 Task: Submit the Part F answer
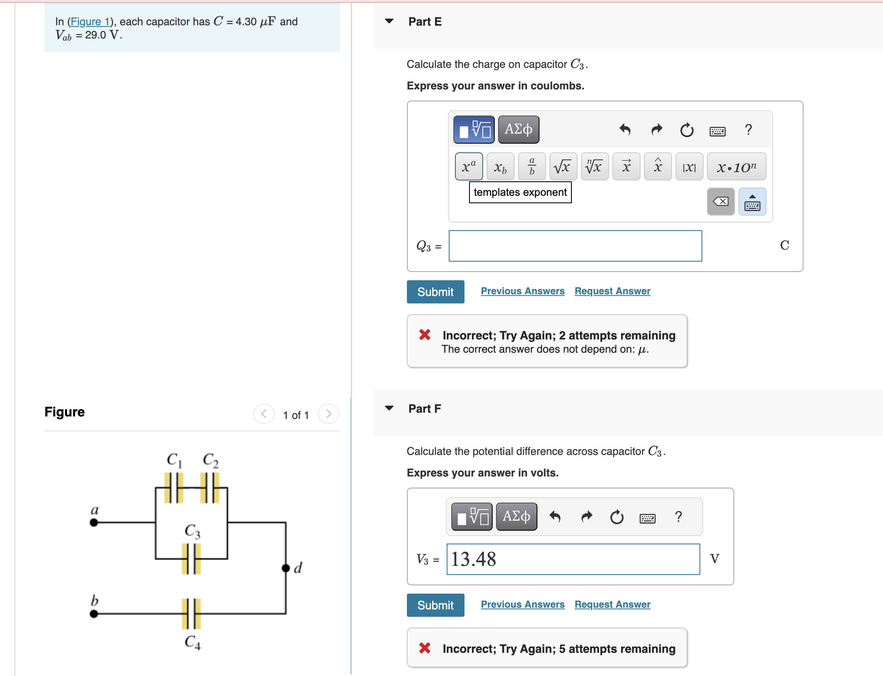pos(435,605)
